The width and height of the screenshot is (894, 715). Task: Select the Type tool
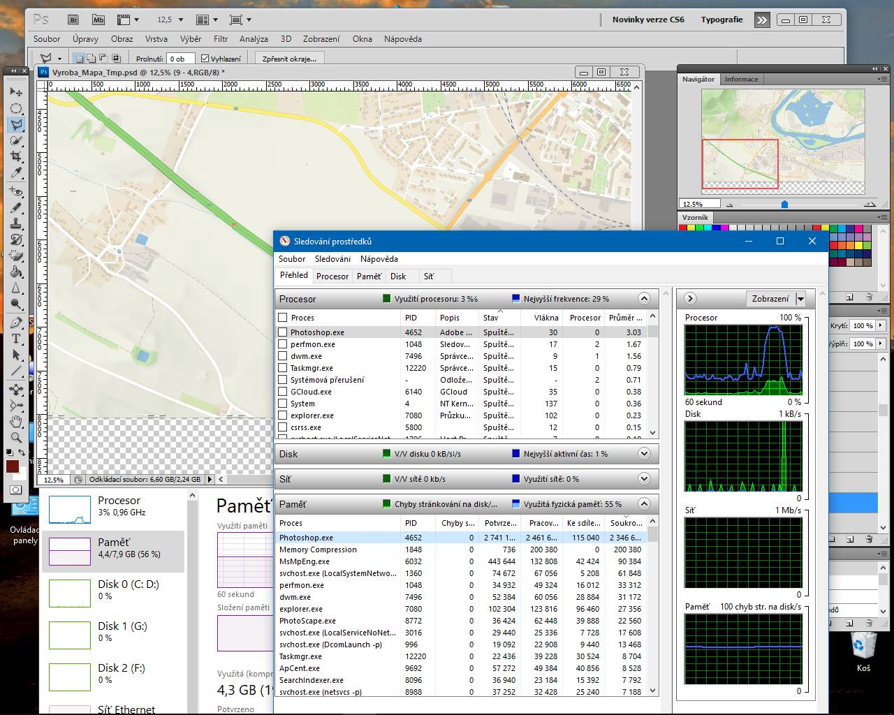tap(15, 339)
